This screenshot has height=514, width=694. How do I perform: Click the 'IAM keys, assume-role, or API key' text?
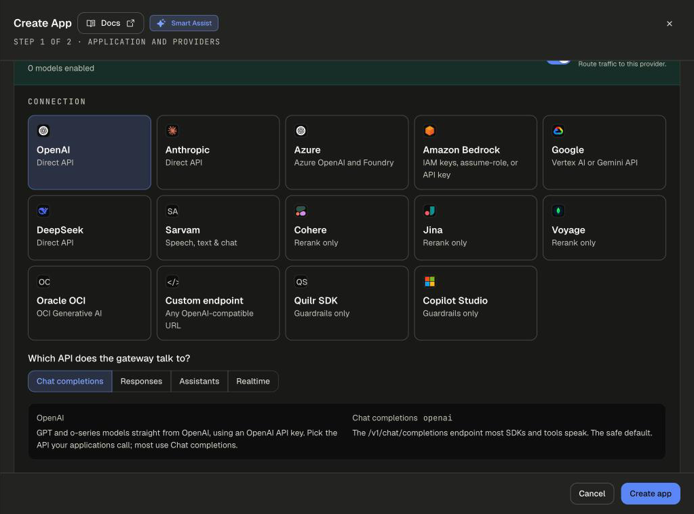tap(470, 168)
